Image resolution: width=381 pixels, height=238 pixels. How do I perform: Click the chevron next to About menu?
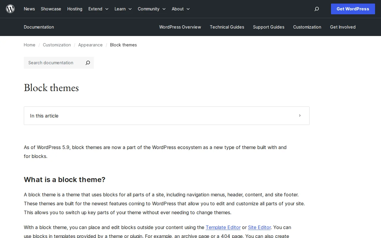[x=188, y=9]
